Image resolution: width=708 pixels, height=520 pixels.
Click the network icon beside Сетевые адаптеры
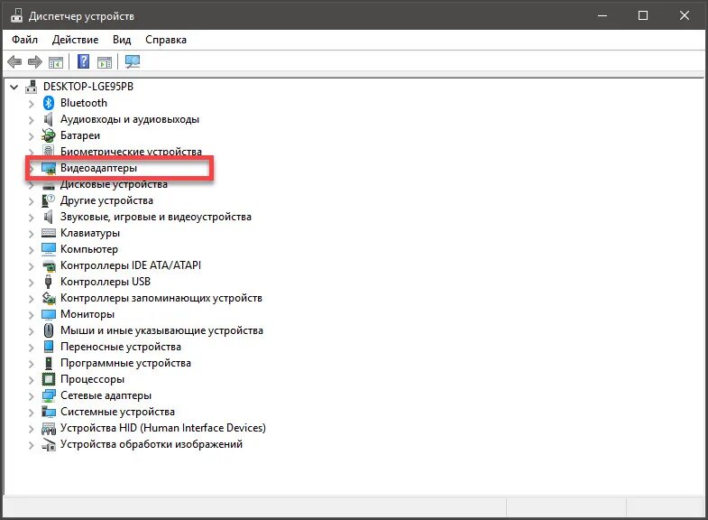tap(49, 395)
